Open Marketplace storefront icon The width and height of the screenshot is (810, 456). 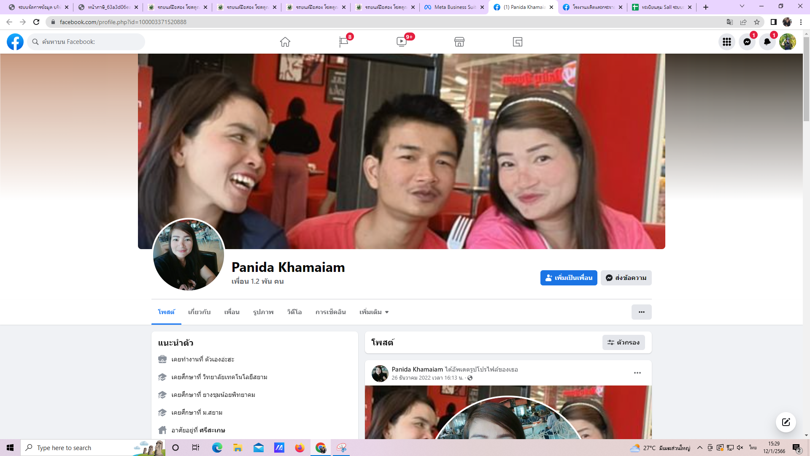[x=459, y=42]
